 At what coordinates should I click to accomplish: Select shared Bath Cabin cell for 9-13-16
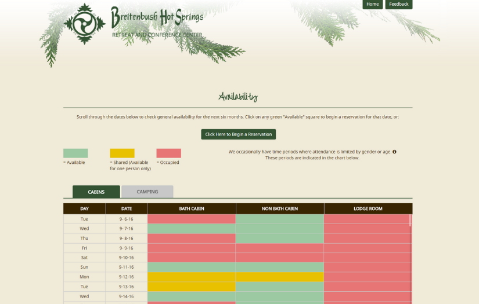click(x=192, y=287)
